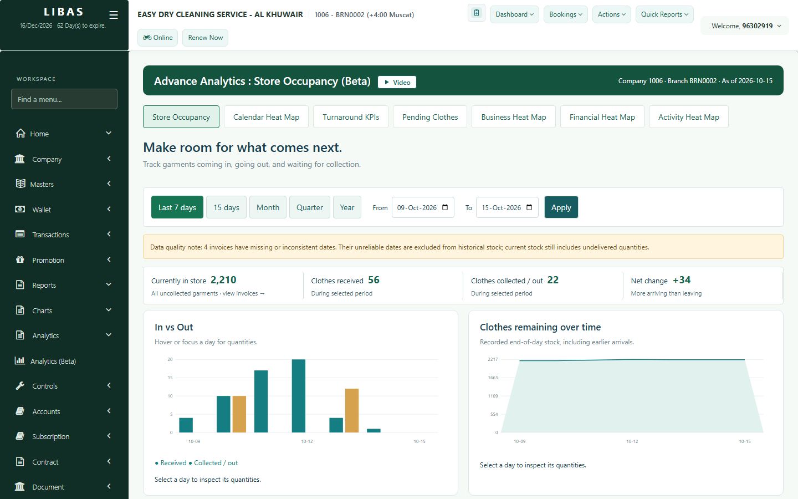Screen dimensions: 798x499
Task: Click the tallest teal Received bar
Action: click(299, 396)
